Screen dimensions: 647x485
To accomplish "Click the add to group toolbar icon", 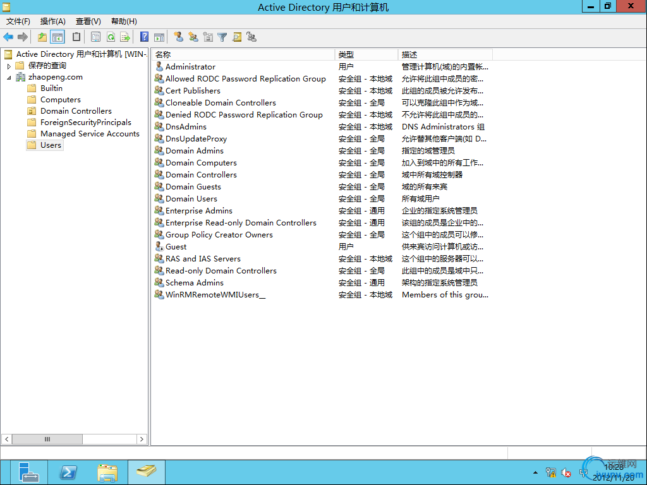I will tap(251, 37).
